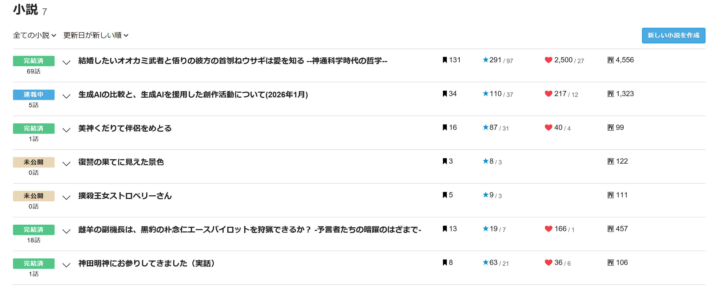Screen dimensions: 713x287
Task: Open the 全ての小説 filter dropdown
Action: coord(35,35)
